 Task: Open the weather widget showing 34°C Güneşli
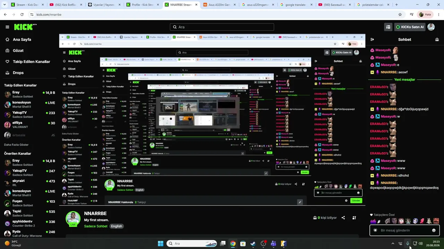[x=13, y=243]
